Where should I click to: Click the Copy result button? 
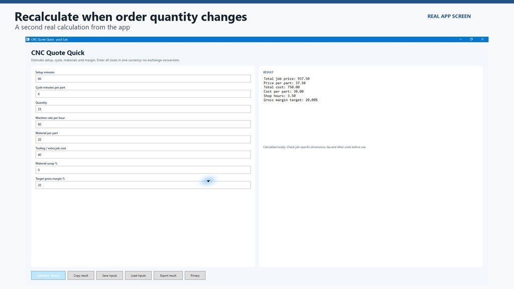[81, 275]
